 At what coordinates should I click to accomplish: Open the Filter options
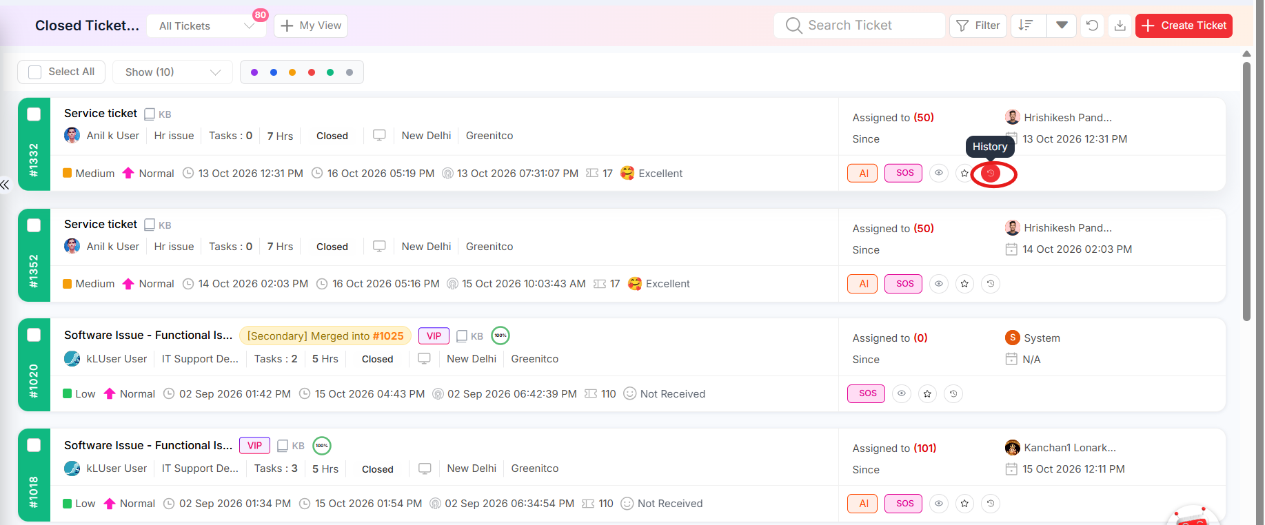coord(978,25)
